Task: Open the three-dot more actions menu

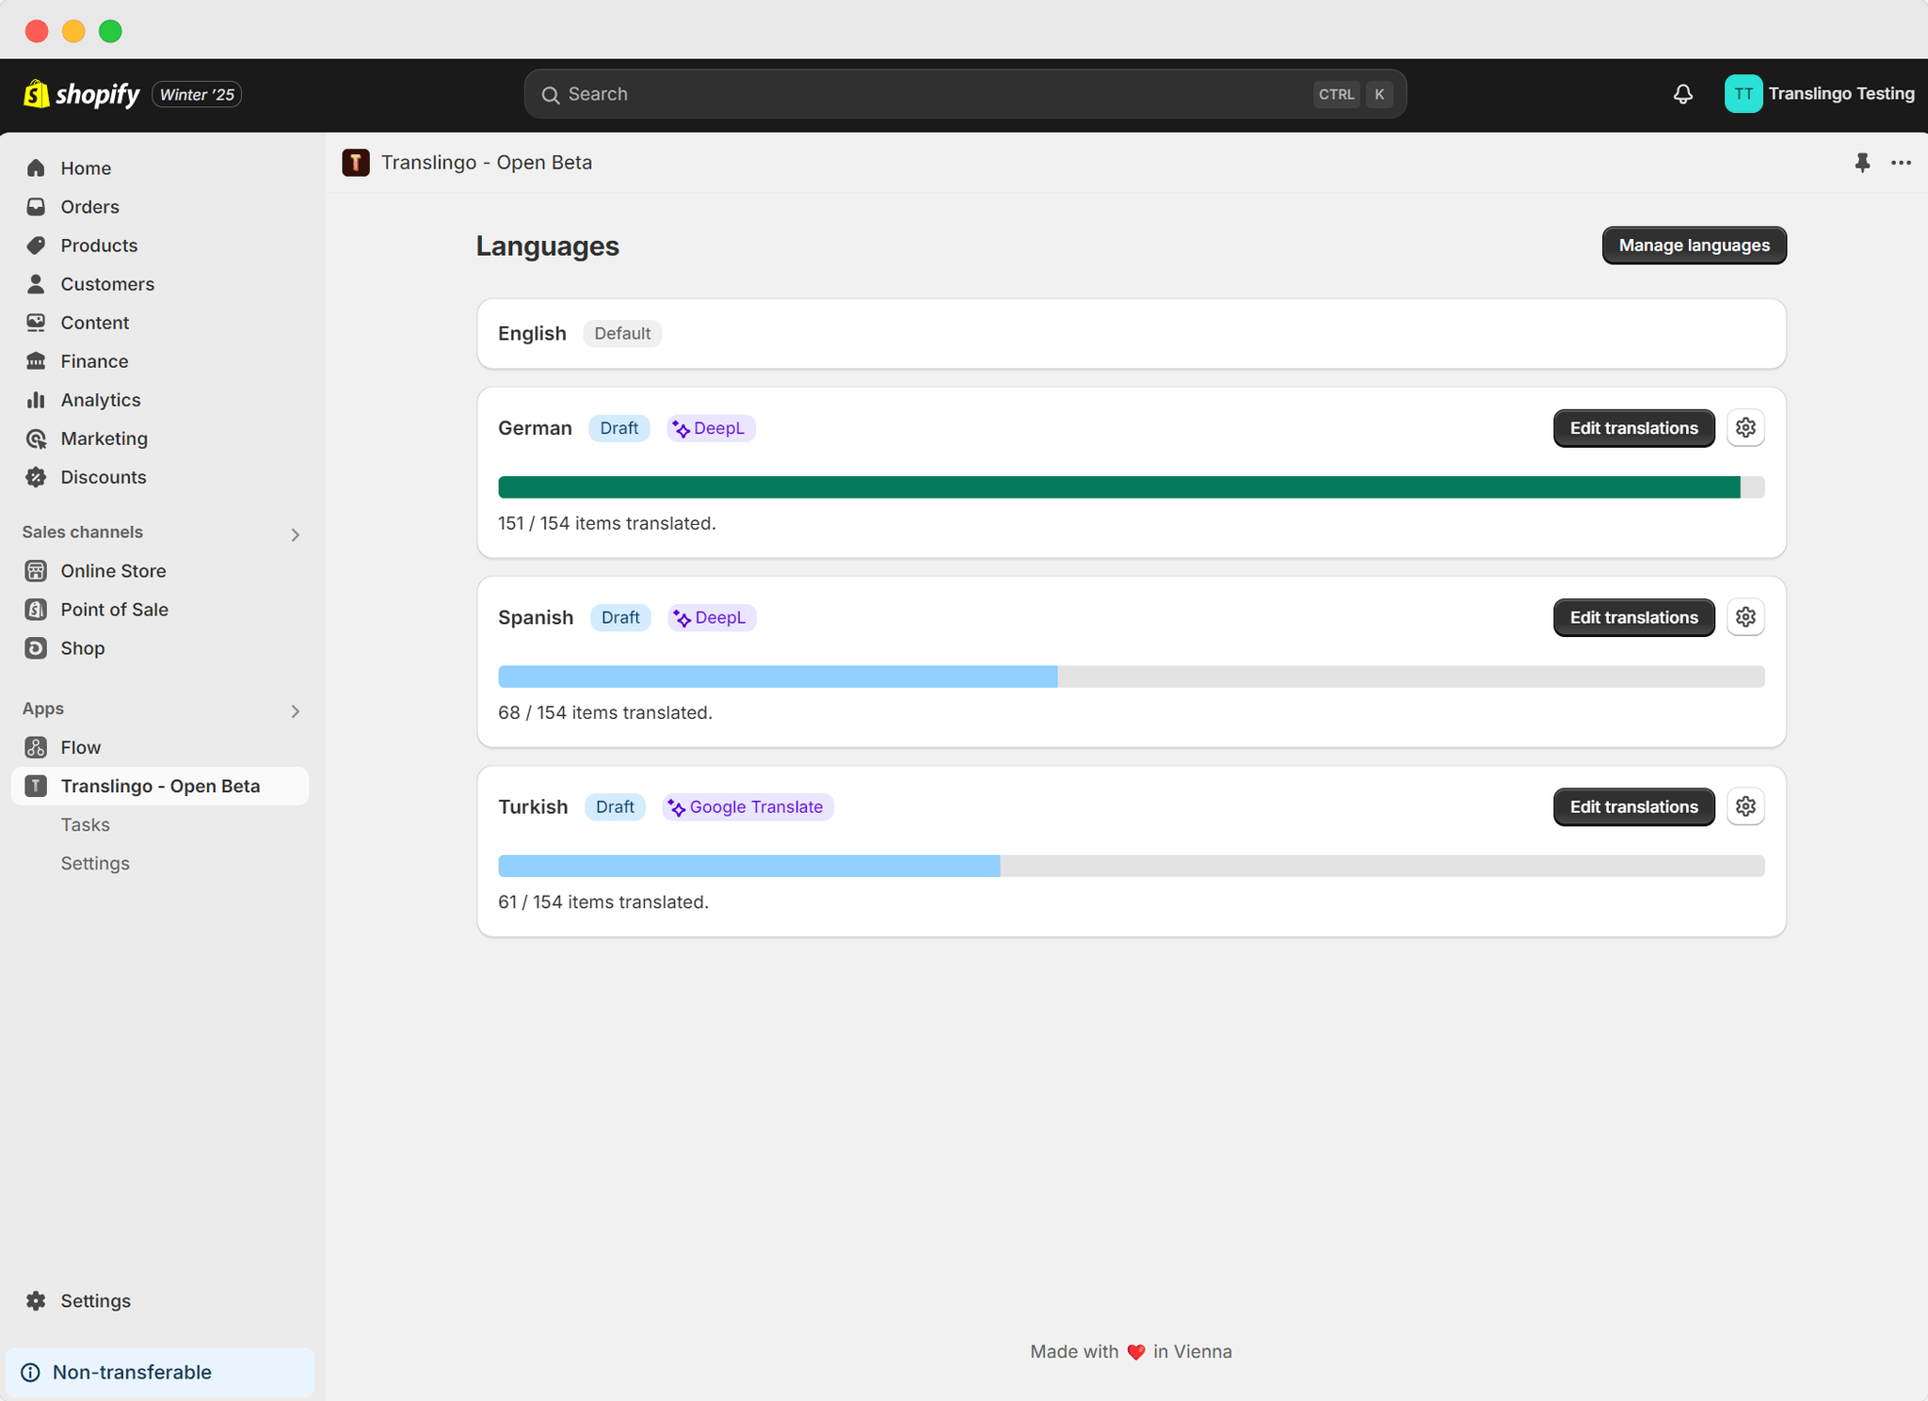Action: (x=1901, y=163)
